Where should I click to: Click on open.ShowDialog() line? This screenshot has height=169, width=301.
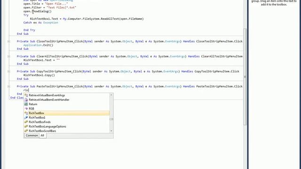point(38,11)
